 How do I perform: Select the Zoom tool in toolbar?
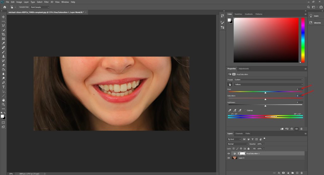(3, 104)
